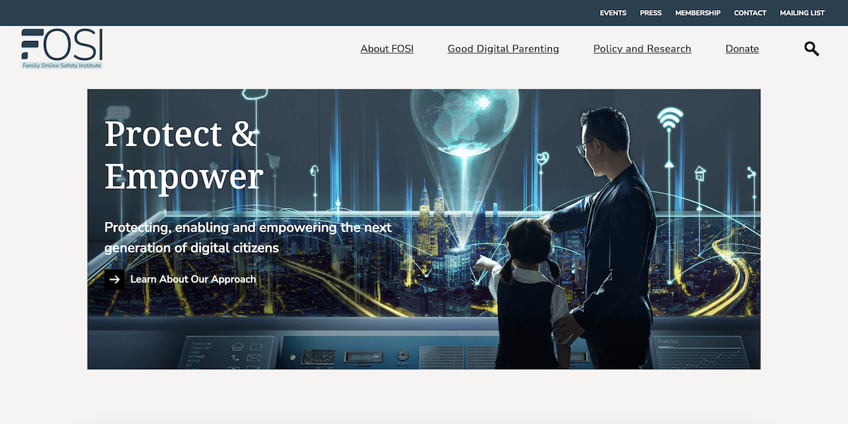This screenshot has width=848, height=424.
Task: Select Good Digital Parenting in the navbar
Action: click(503, 48)
